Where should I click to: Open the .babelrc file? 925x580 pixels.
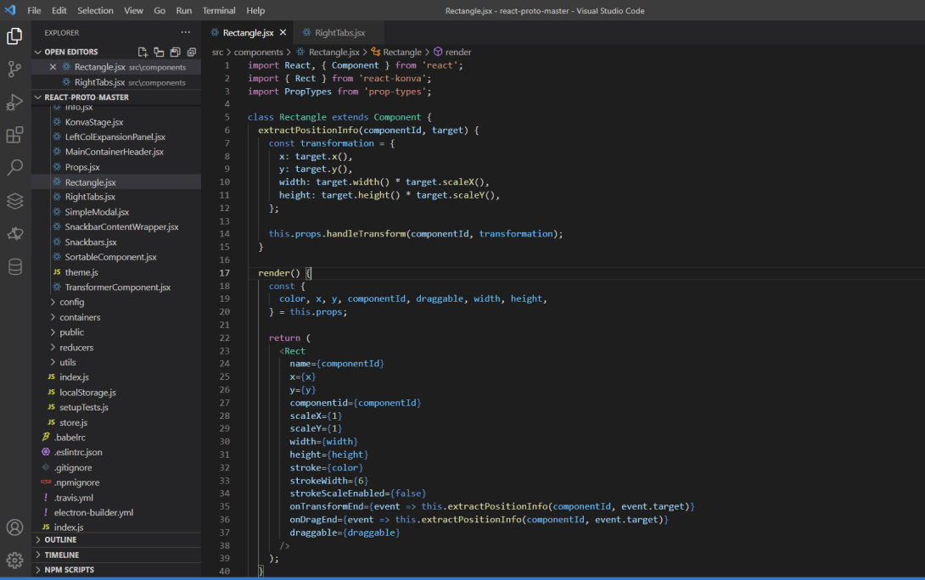[70, 438]
